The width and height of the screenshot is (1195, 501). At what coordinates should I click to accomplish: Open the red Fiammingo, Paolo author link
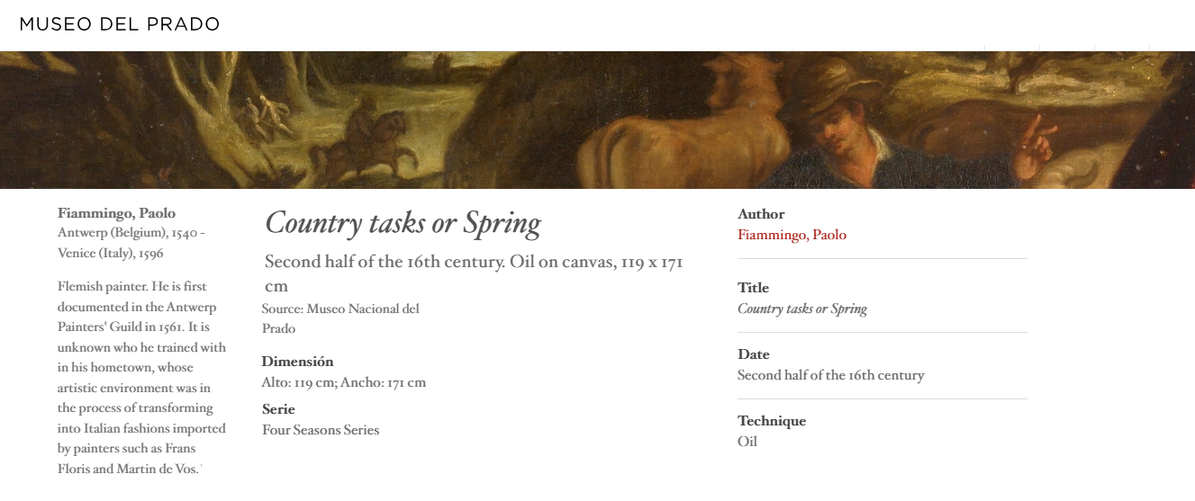[792, 235]
